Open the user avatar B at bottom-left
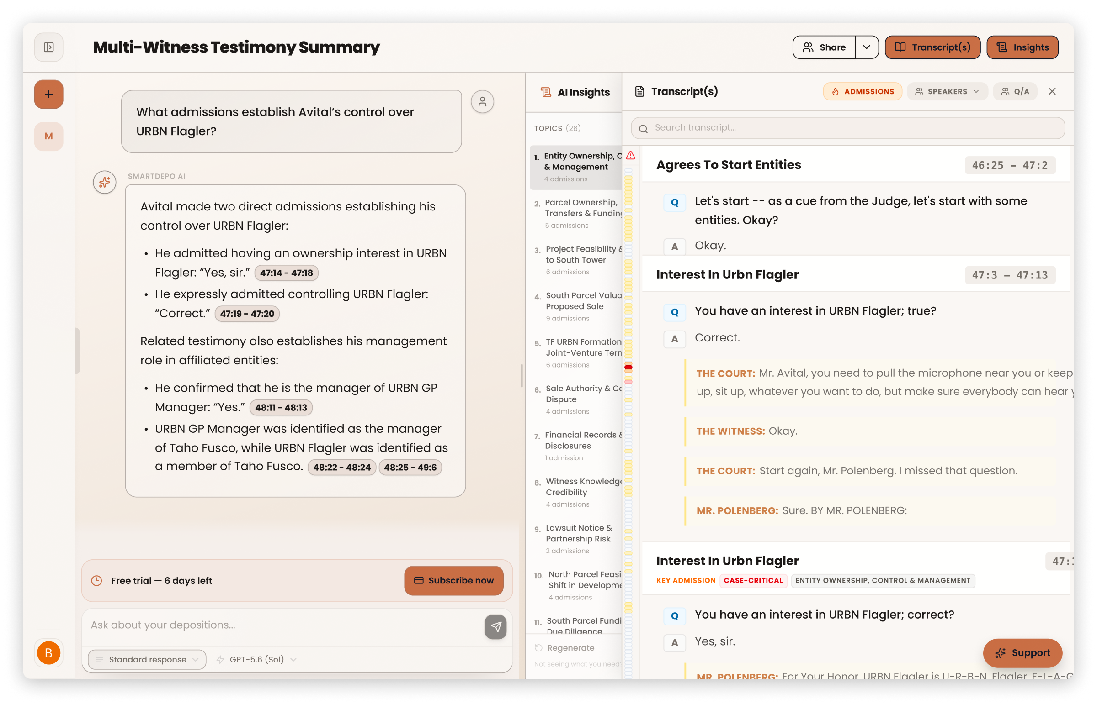 tap(48, 653)
